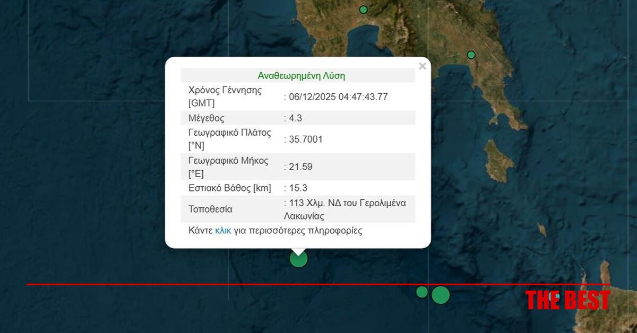This screenshot has width=637, height=333.
Task: Close the earthquake info popup
Action: tap(422, 67)
